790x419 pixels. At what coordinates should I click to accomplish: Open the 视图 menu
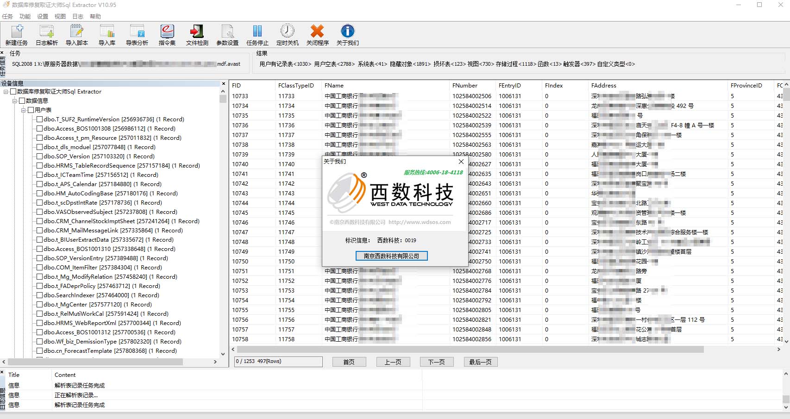point(60,16)
